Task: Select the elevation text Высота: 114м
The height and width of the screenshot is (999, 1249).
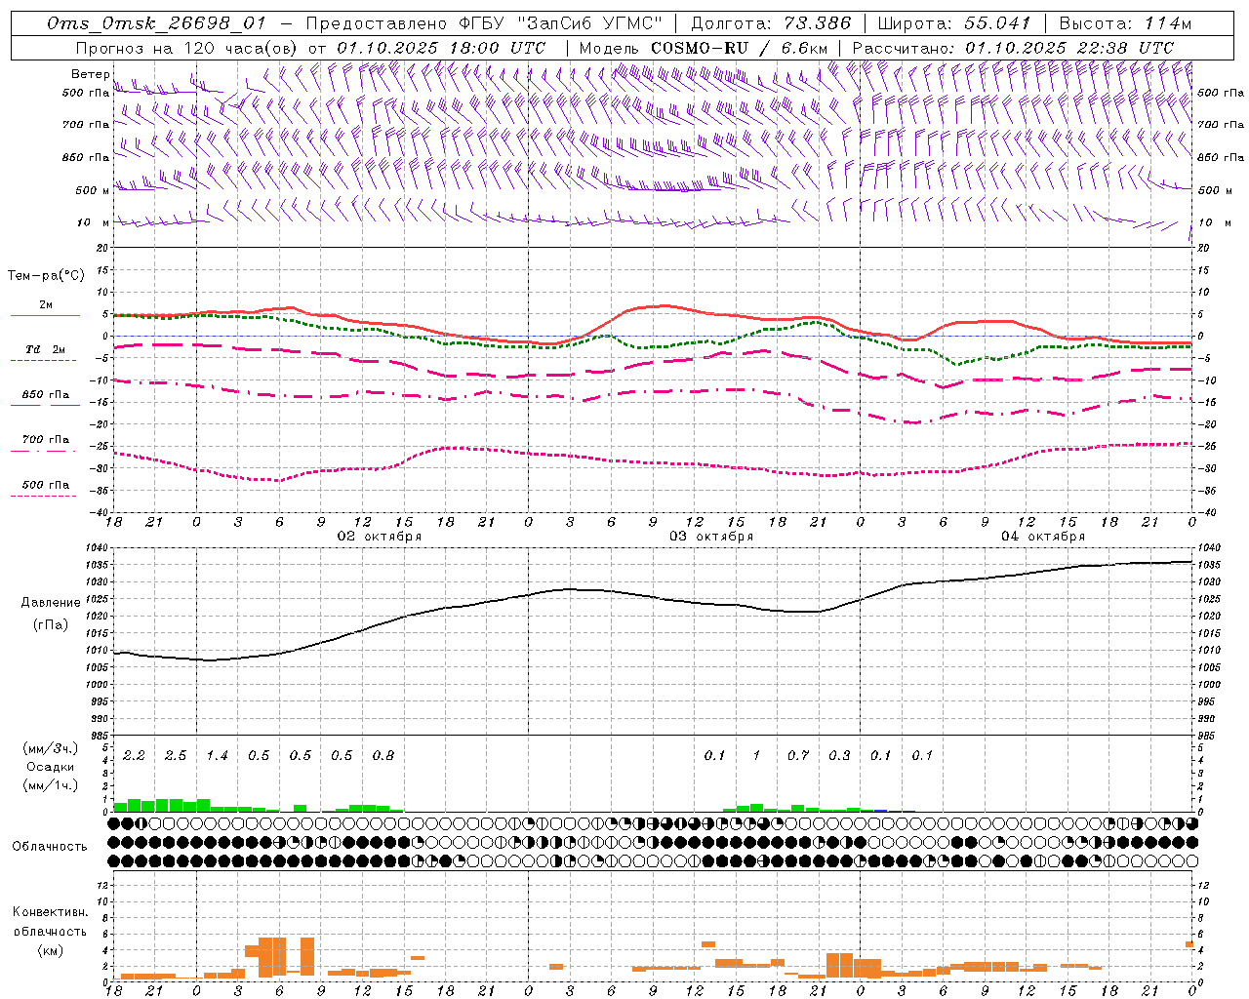Action: (1125, 23)
